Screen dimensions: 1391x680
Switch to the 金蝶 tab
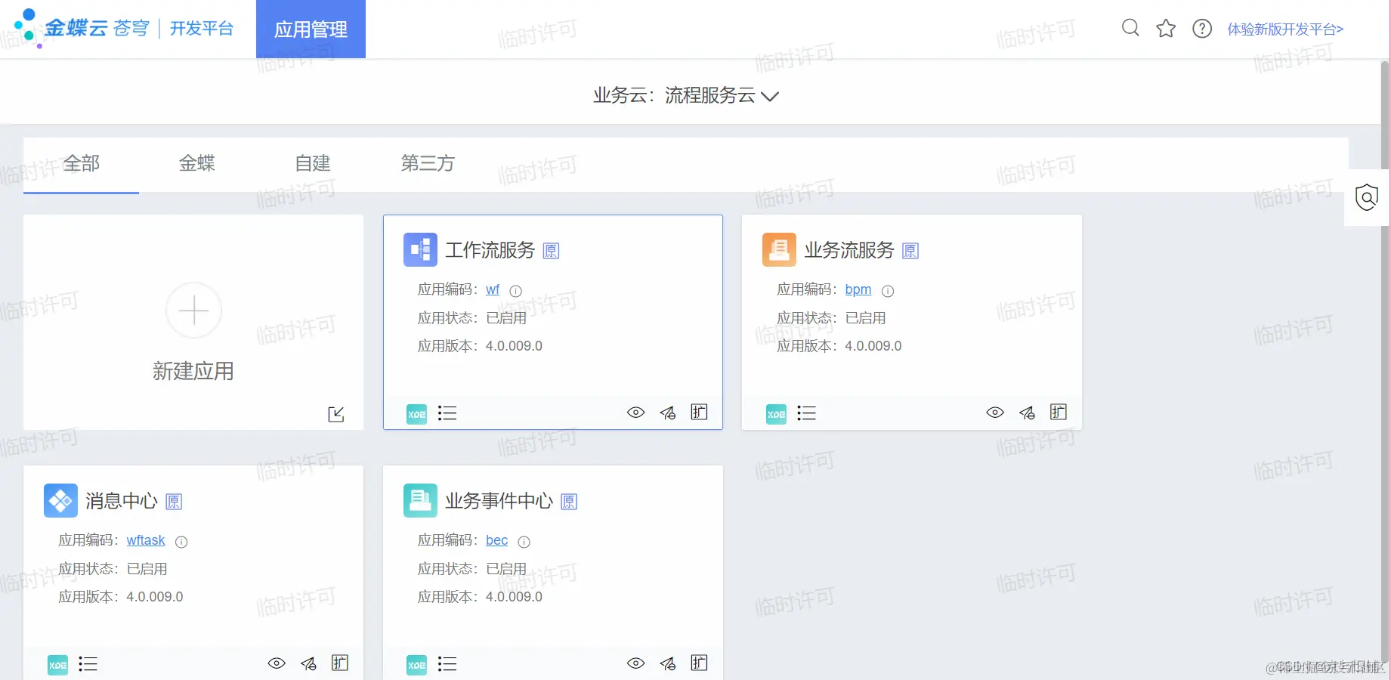197,164
